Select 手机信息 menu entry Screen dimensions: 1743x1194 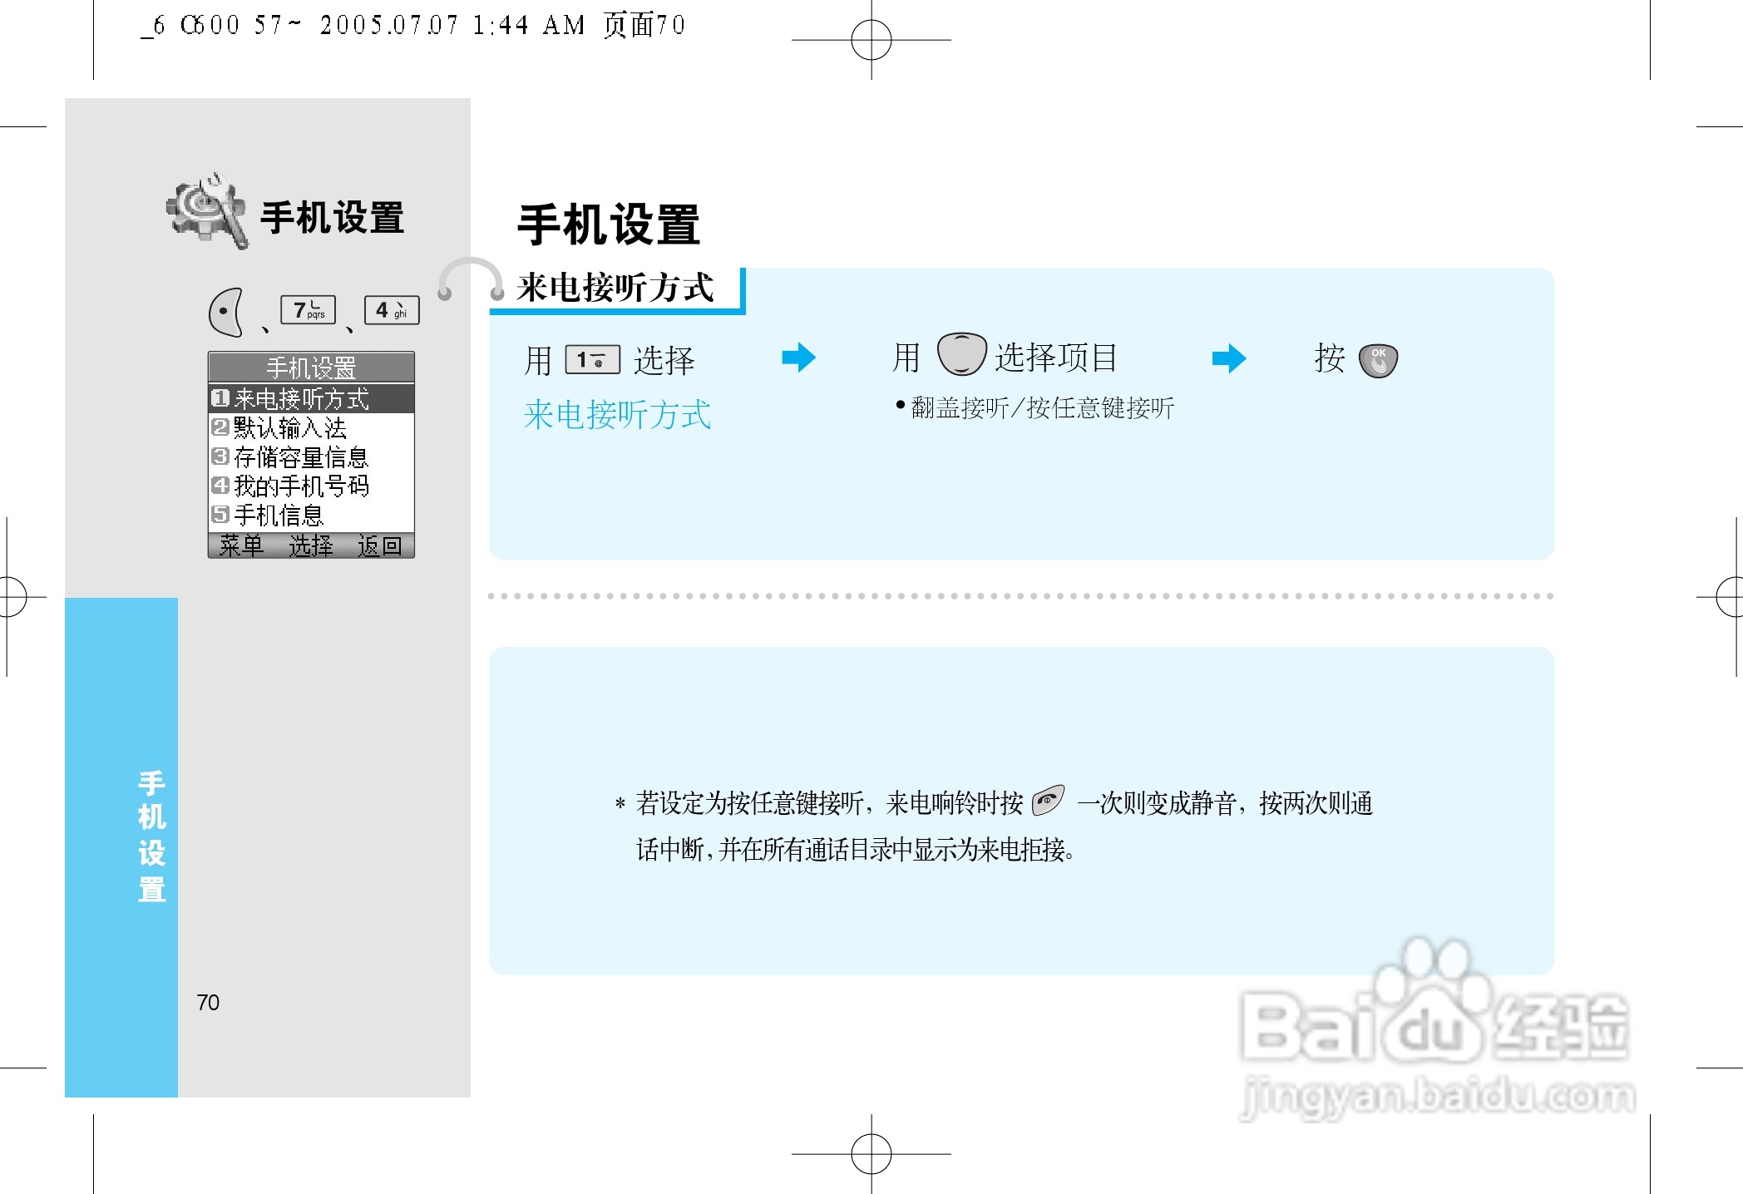(x=278, y=516)
